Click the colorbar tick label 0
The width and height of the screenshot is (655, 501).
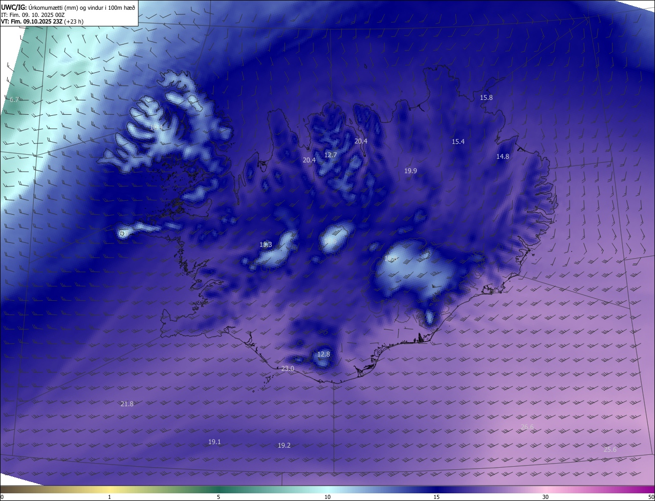pyautogui.click(x=2, y=497)
